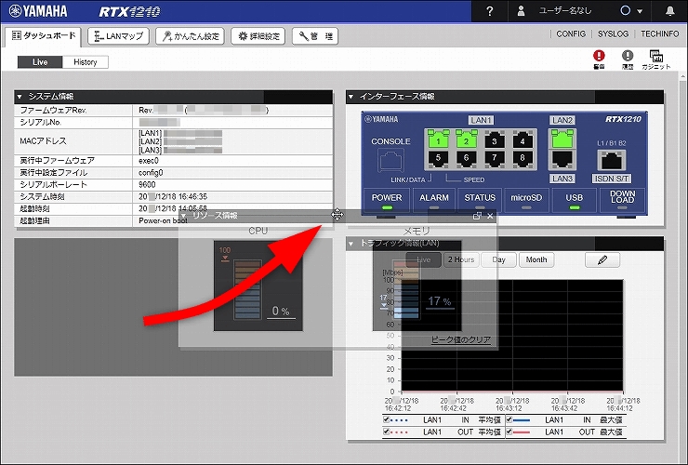
Task: Switch to the ダッシュボード tab
Action: (x=44, y=36)
